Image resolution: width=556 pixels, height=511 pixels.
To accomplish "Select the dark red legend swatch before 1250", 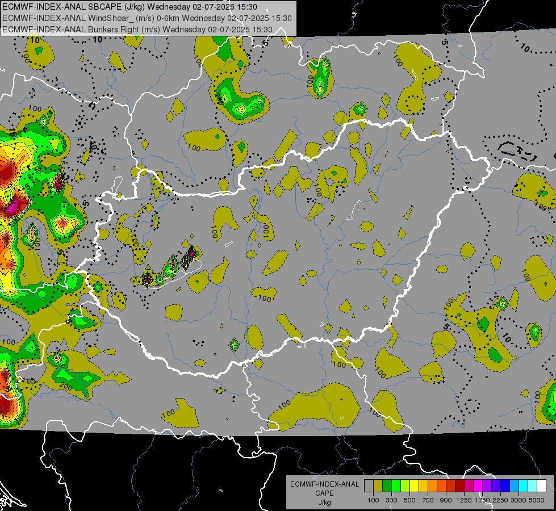I will tap(460, 485).
